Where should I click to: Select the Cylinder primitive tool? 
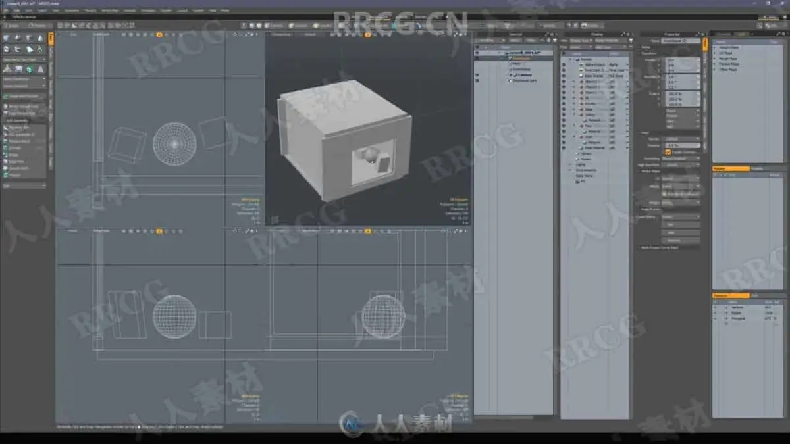click(x=29, y=38)
